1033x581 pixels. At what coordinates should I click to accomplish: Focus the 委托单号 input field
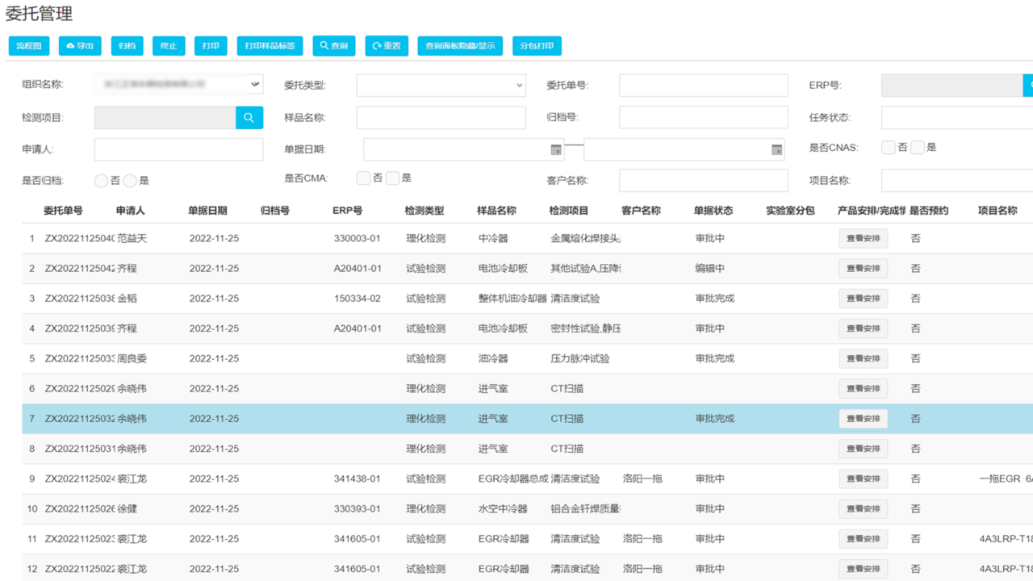[x=704, y=85]
